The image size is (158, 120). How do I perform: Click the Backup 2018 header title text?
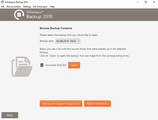(x=39, y=17)
